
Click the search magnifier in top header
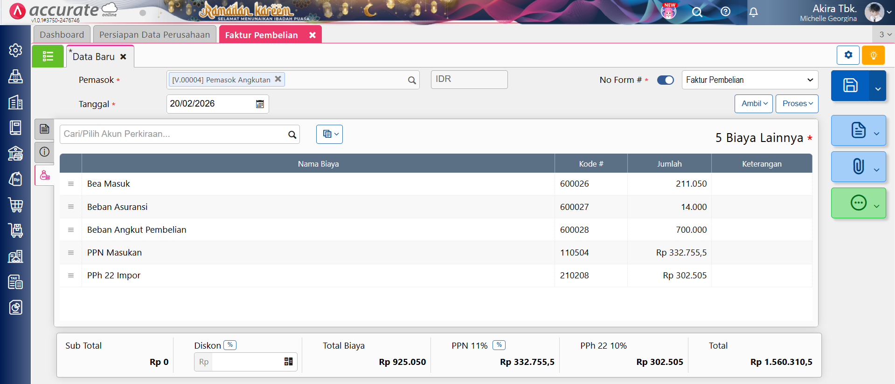click(697, 12)
